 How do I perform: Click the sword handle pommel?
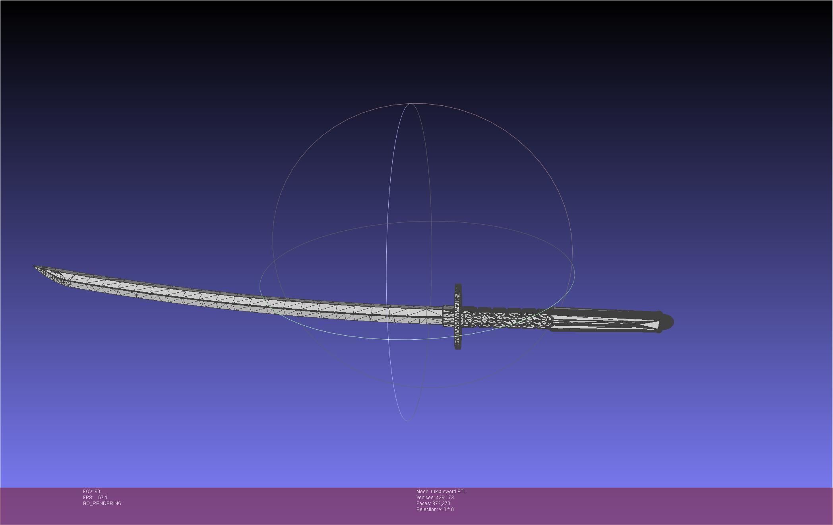666,322
